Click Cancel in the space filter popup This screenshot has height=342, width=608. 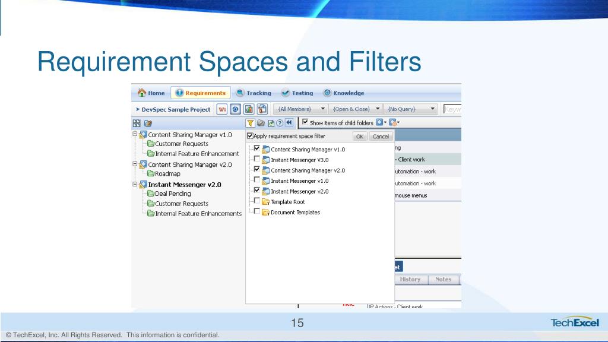[x=381, y=137]
